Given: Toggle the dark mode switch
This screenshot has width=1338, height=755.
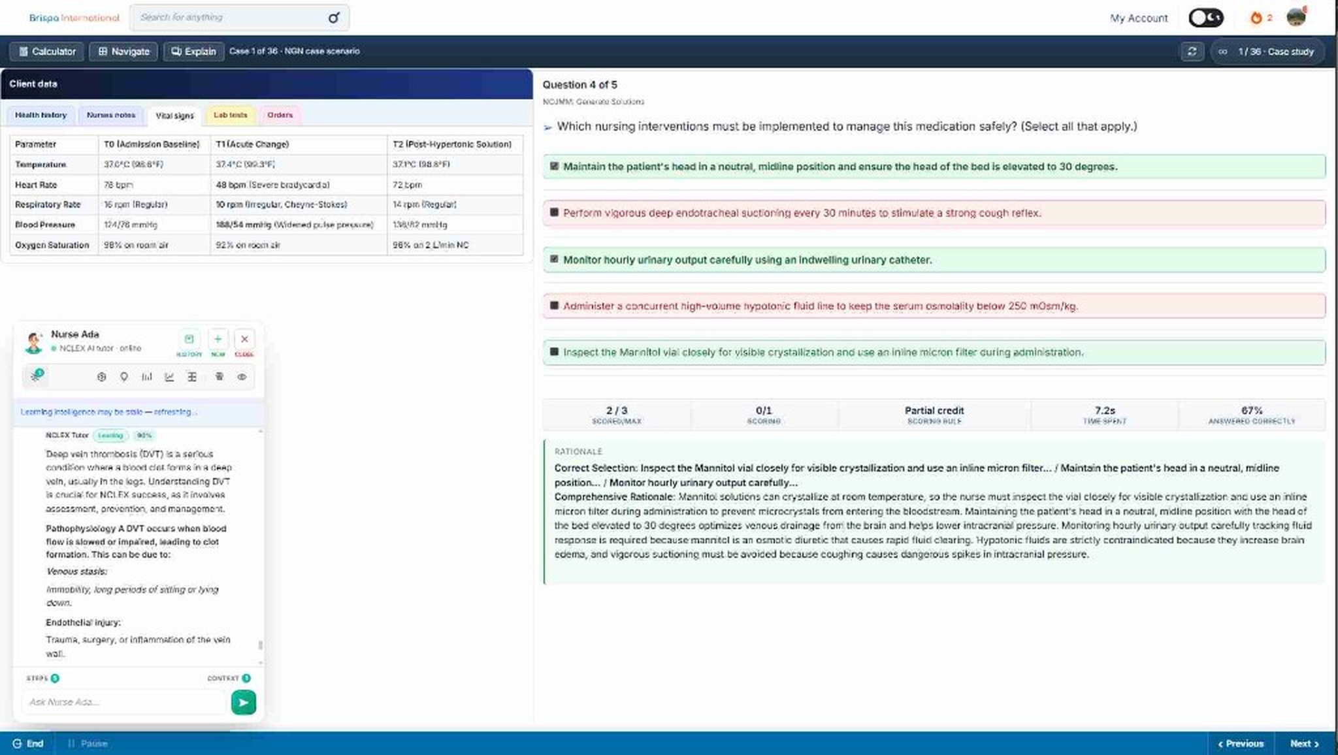Looking at the screenshot, I should 1206,18.
